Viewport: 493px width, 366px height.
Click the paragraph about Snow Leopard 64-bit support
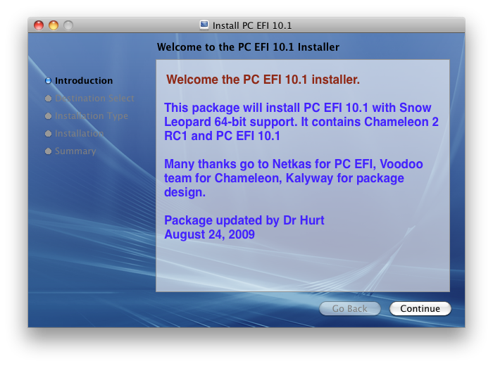pos(301,122)
